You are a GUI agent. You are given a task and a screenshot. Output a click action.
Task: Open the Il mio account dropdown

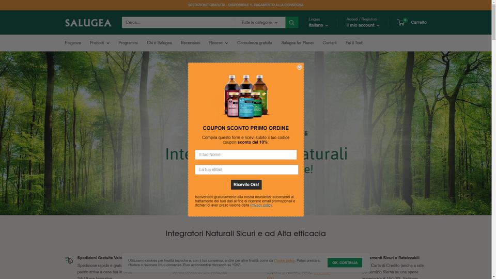(363, 25)
